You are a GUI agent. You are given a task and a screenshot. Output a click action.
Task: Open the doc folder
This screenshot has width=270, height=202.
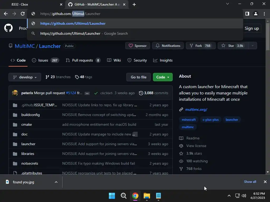point(25,134)
